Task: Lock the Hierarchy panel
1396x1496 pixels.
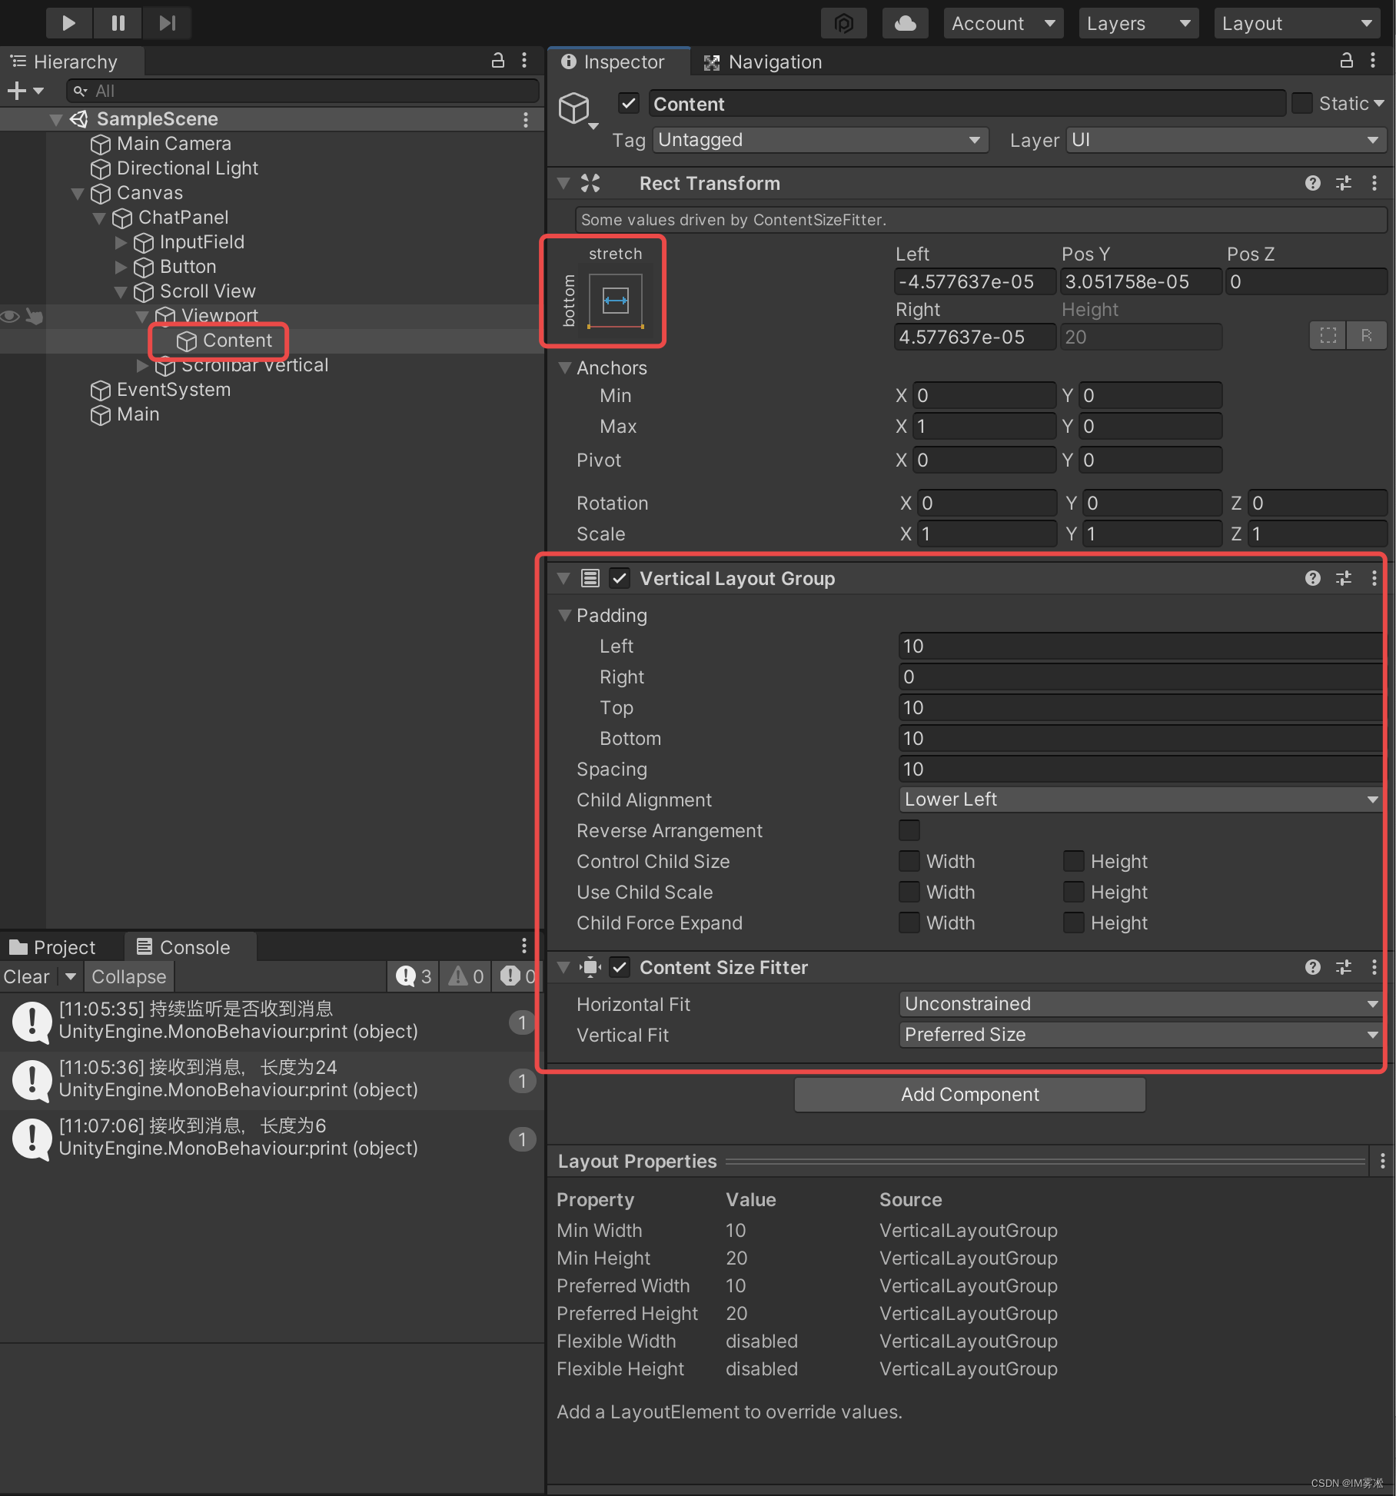Action: pyautogui.click(x=498, y=61)
